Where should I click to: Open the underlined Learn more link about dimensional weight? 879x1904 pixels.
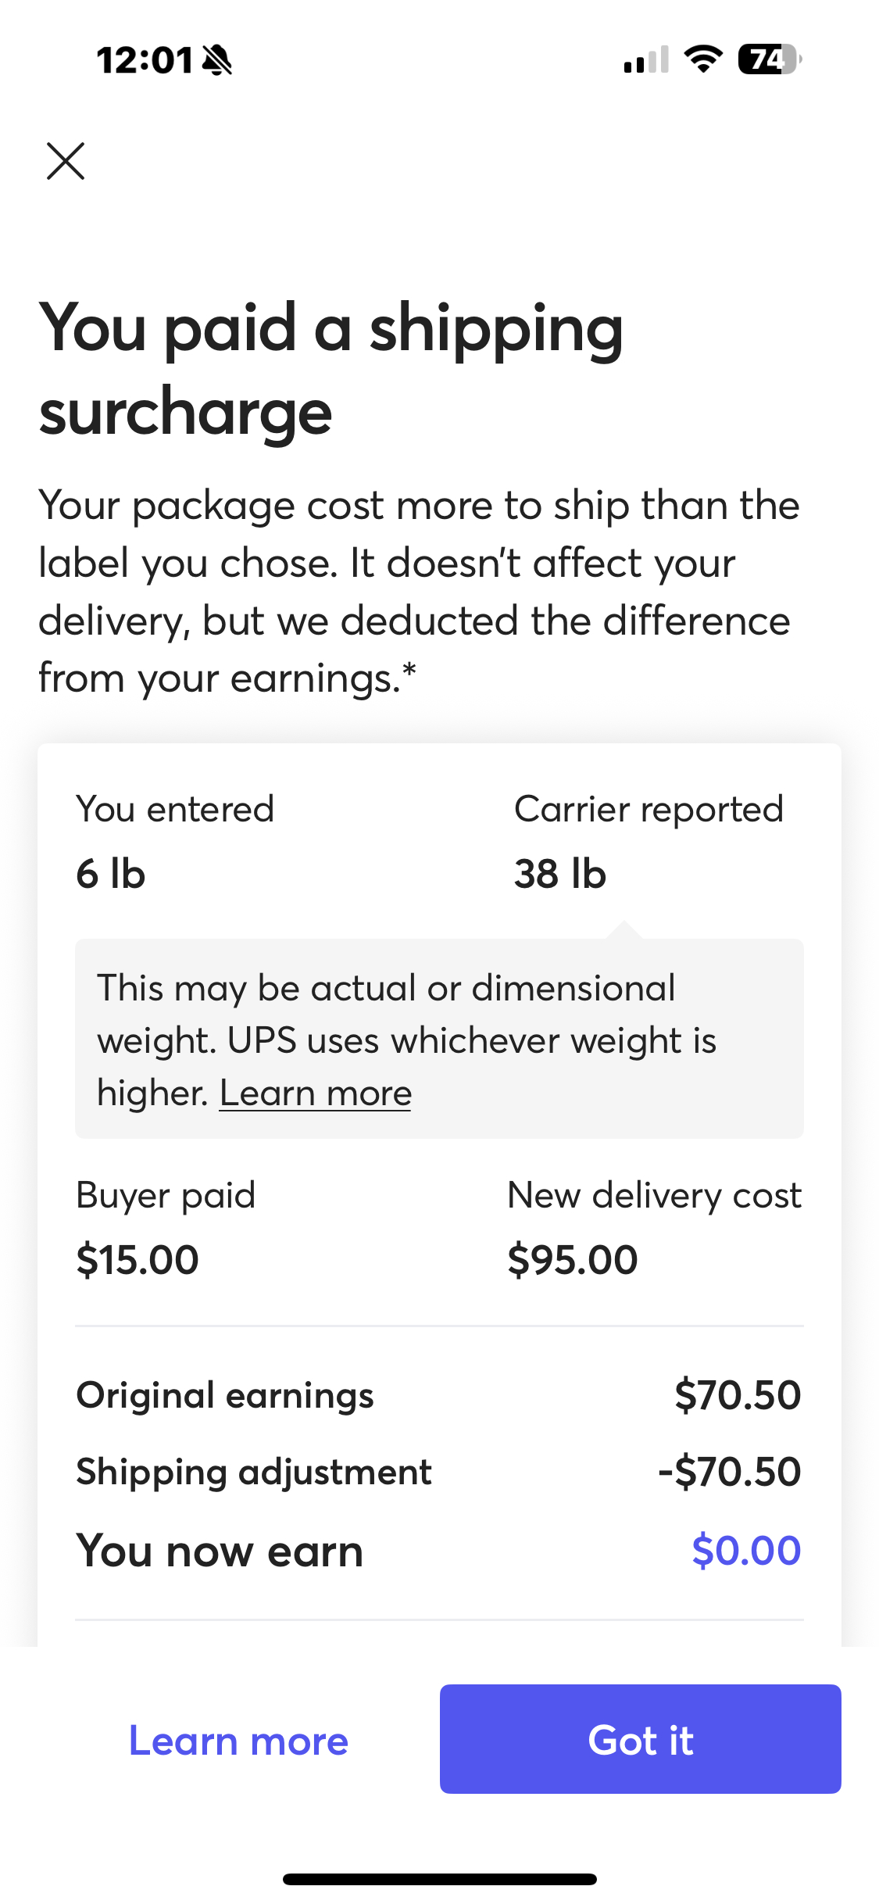(315, 1093)
